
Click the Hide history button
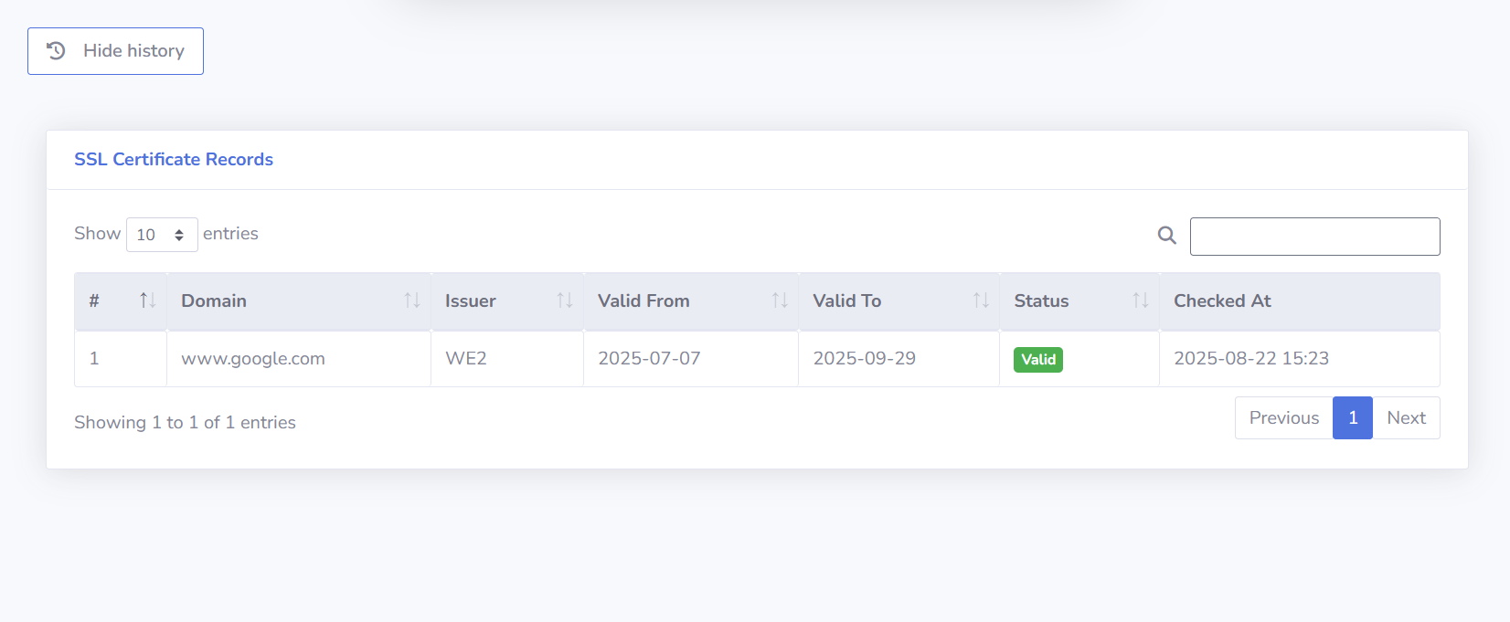(x=115, y=51)
